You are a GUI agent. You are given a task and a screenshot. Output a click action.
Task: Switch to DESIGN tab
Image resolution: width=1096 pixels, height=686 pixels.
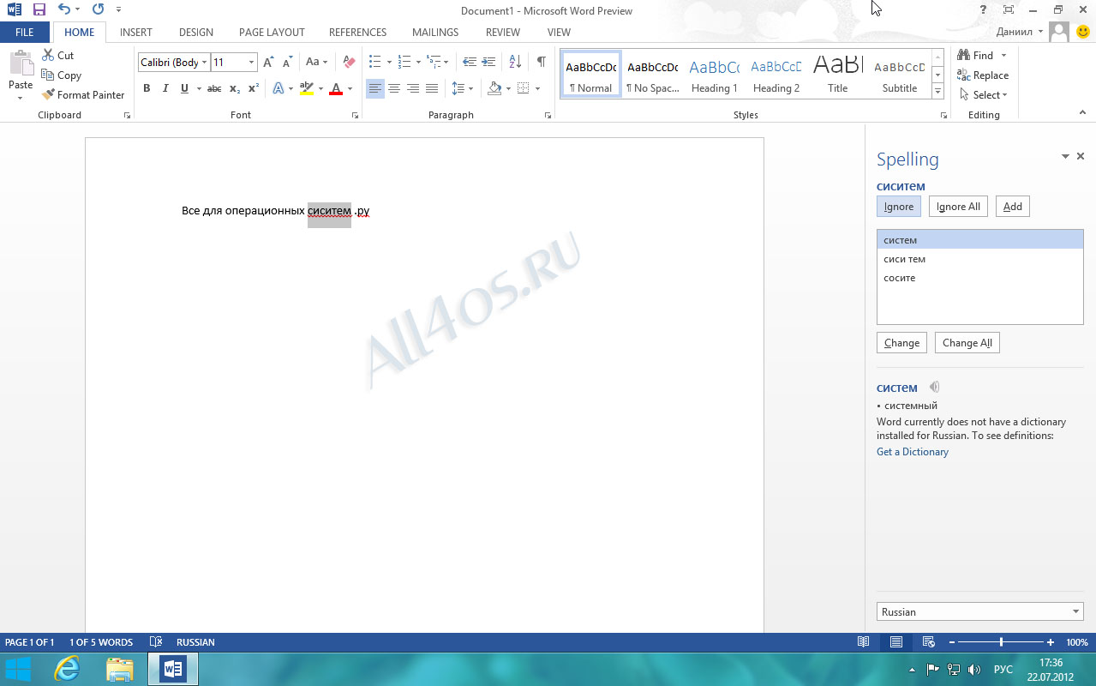[x=196, y=32]
